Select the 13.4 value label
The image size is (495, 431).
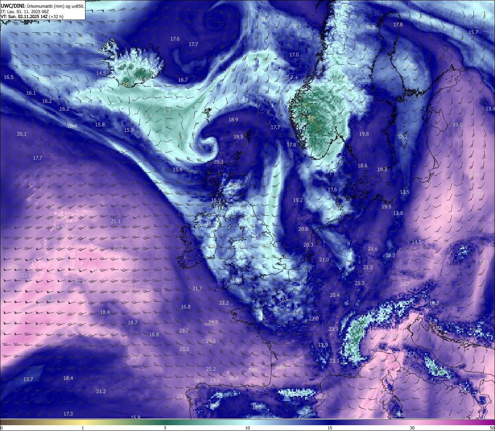click(490, 109)
